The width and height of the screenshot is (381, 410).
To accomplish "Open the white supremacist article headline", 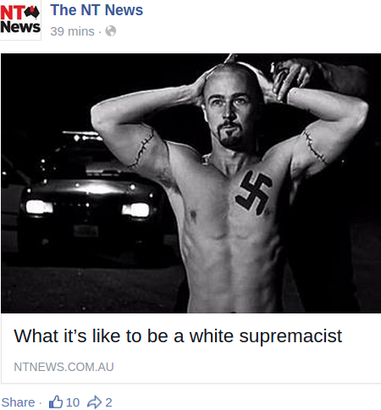I will tap(178, 336).
